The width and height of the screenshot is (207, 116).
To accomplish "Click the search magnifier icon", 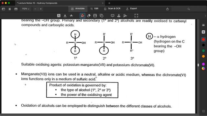I will coord(189,9).
